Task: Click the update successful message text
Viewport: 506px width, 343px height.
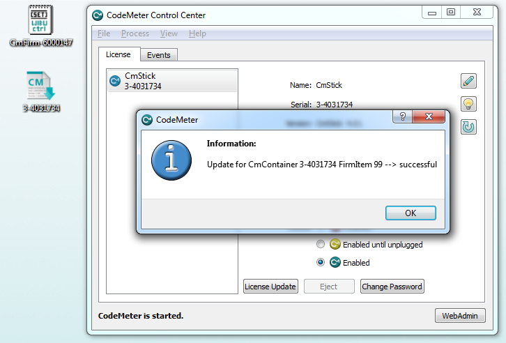Action: [322, 165]
